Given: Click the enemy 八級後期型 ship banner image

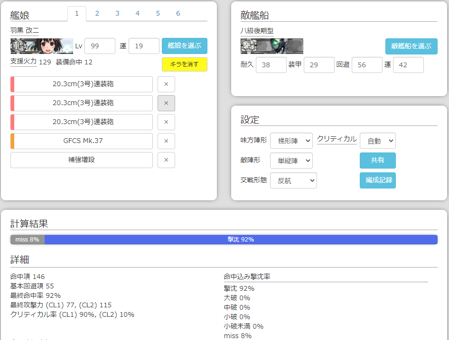Looking at the screenshot, I should [272, 47].
